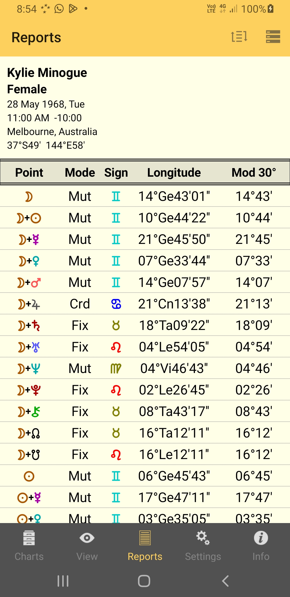Image resolution: width=290 pixels, height=597 pixels.
Task: Open the hamburger menu icon in header
Action: (273, 37)
